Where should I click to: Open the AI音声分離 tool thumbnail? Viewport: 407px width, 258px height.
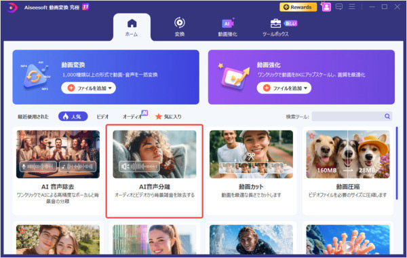click(x=155, y=154)
